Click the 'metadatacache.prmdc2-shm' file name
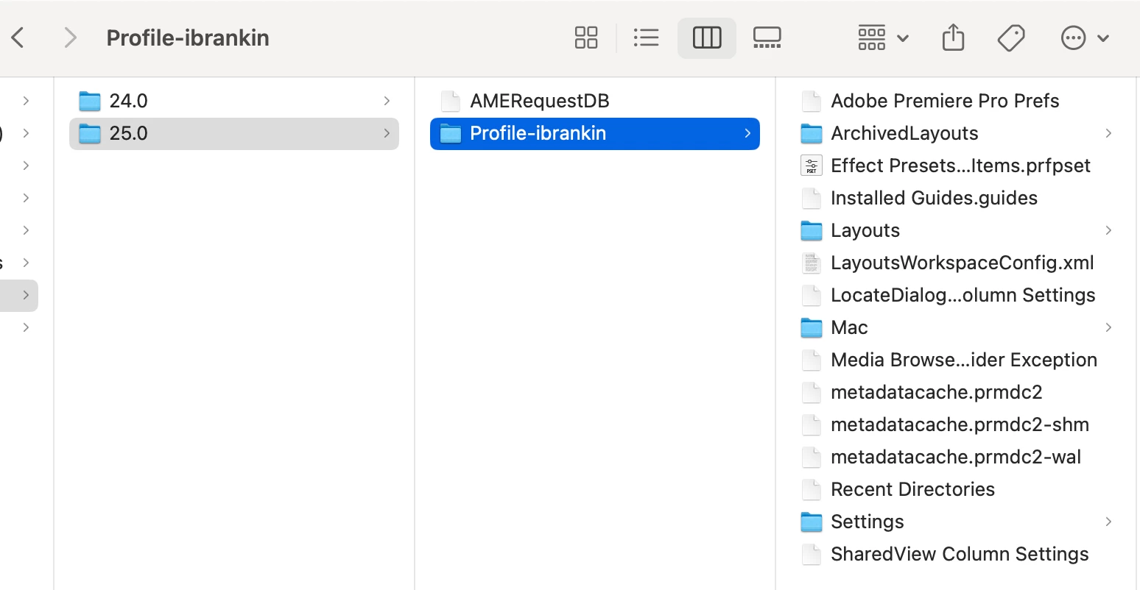 click(960, 424)
